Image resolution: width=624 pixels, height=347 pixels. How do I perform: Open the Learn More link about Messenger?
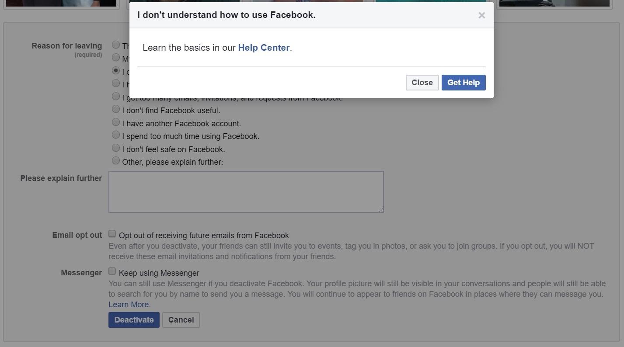coord(129,305)
